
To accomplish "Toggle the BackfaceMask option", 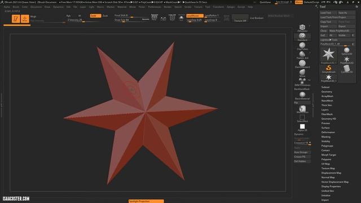I will [302, 89].
